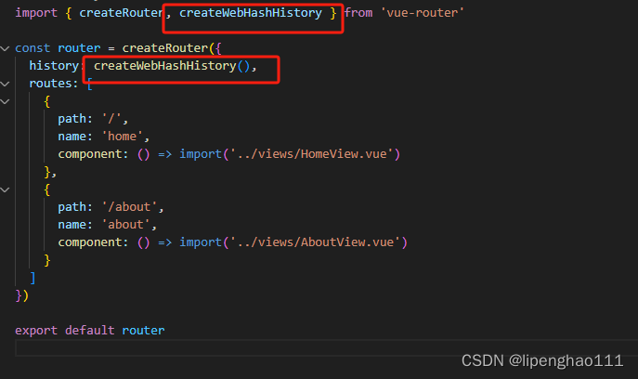Click the closing }) of createRouter
Viewport: 638px width, 379px height.
(x=22, y=295)
